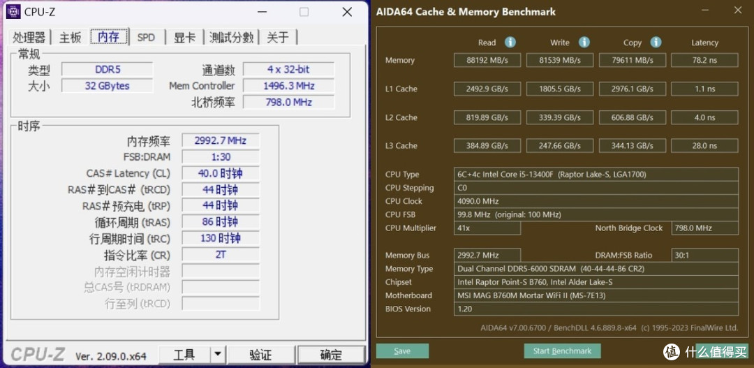Screen dimensions: 754x368
Task: Close the CPU-Z window
Action: coord(347,12)
